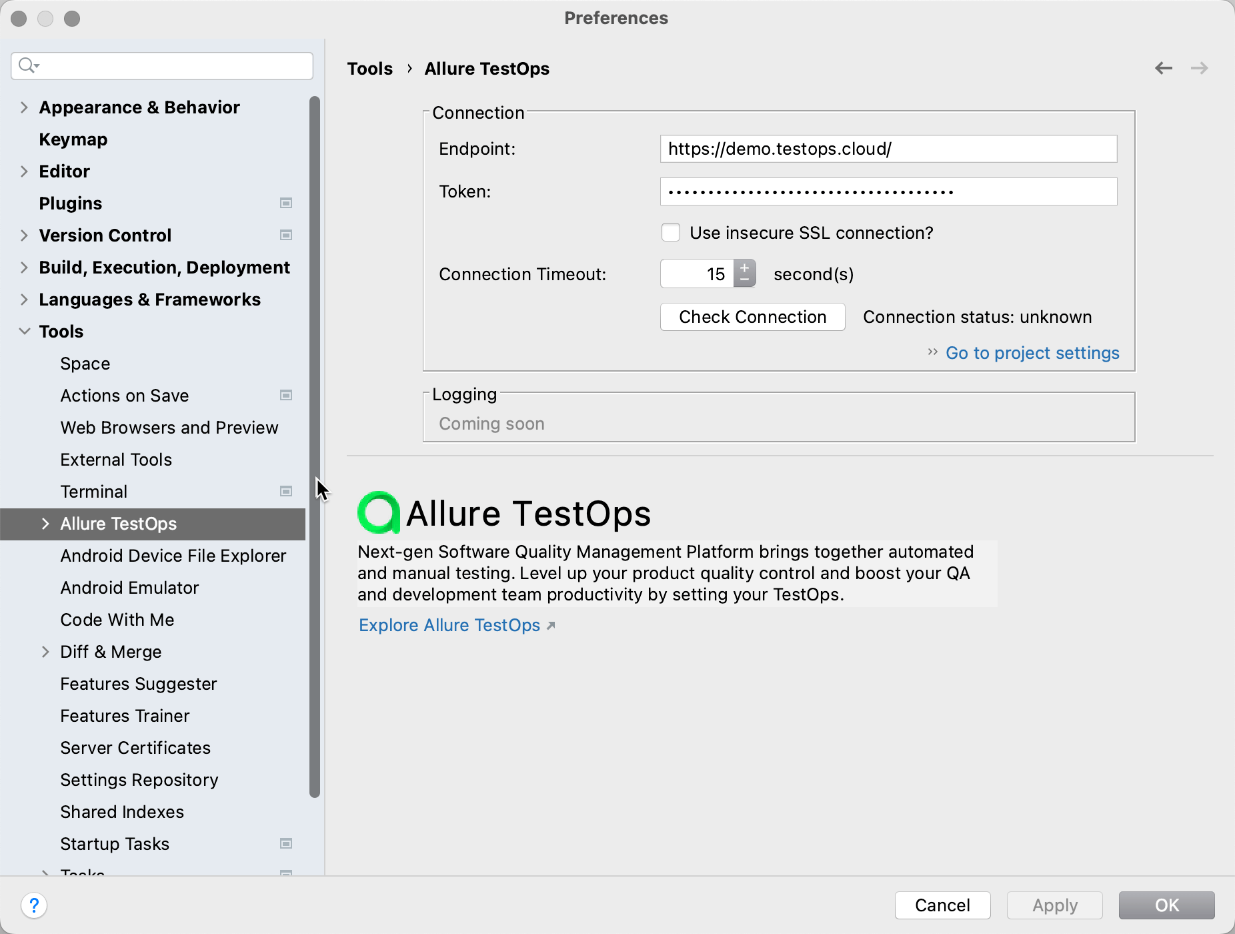This screenshot has width=1235, height=934.
Task: Expand Version Control section
Action: coord(24,236)
